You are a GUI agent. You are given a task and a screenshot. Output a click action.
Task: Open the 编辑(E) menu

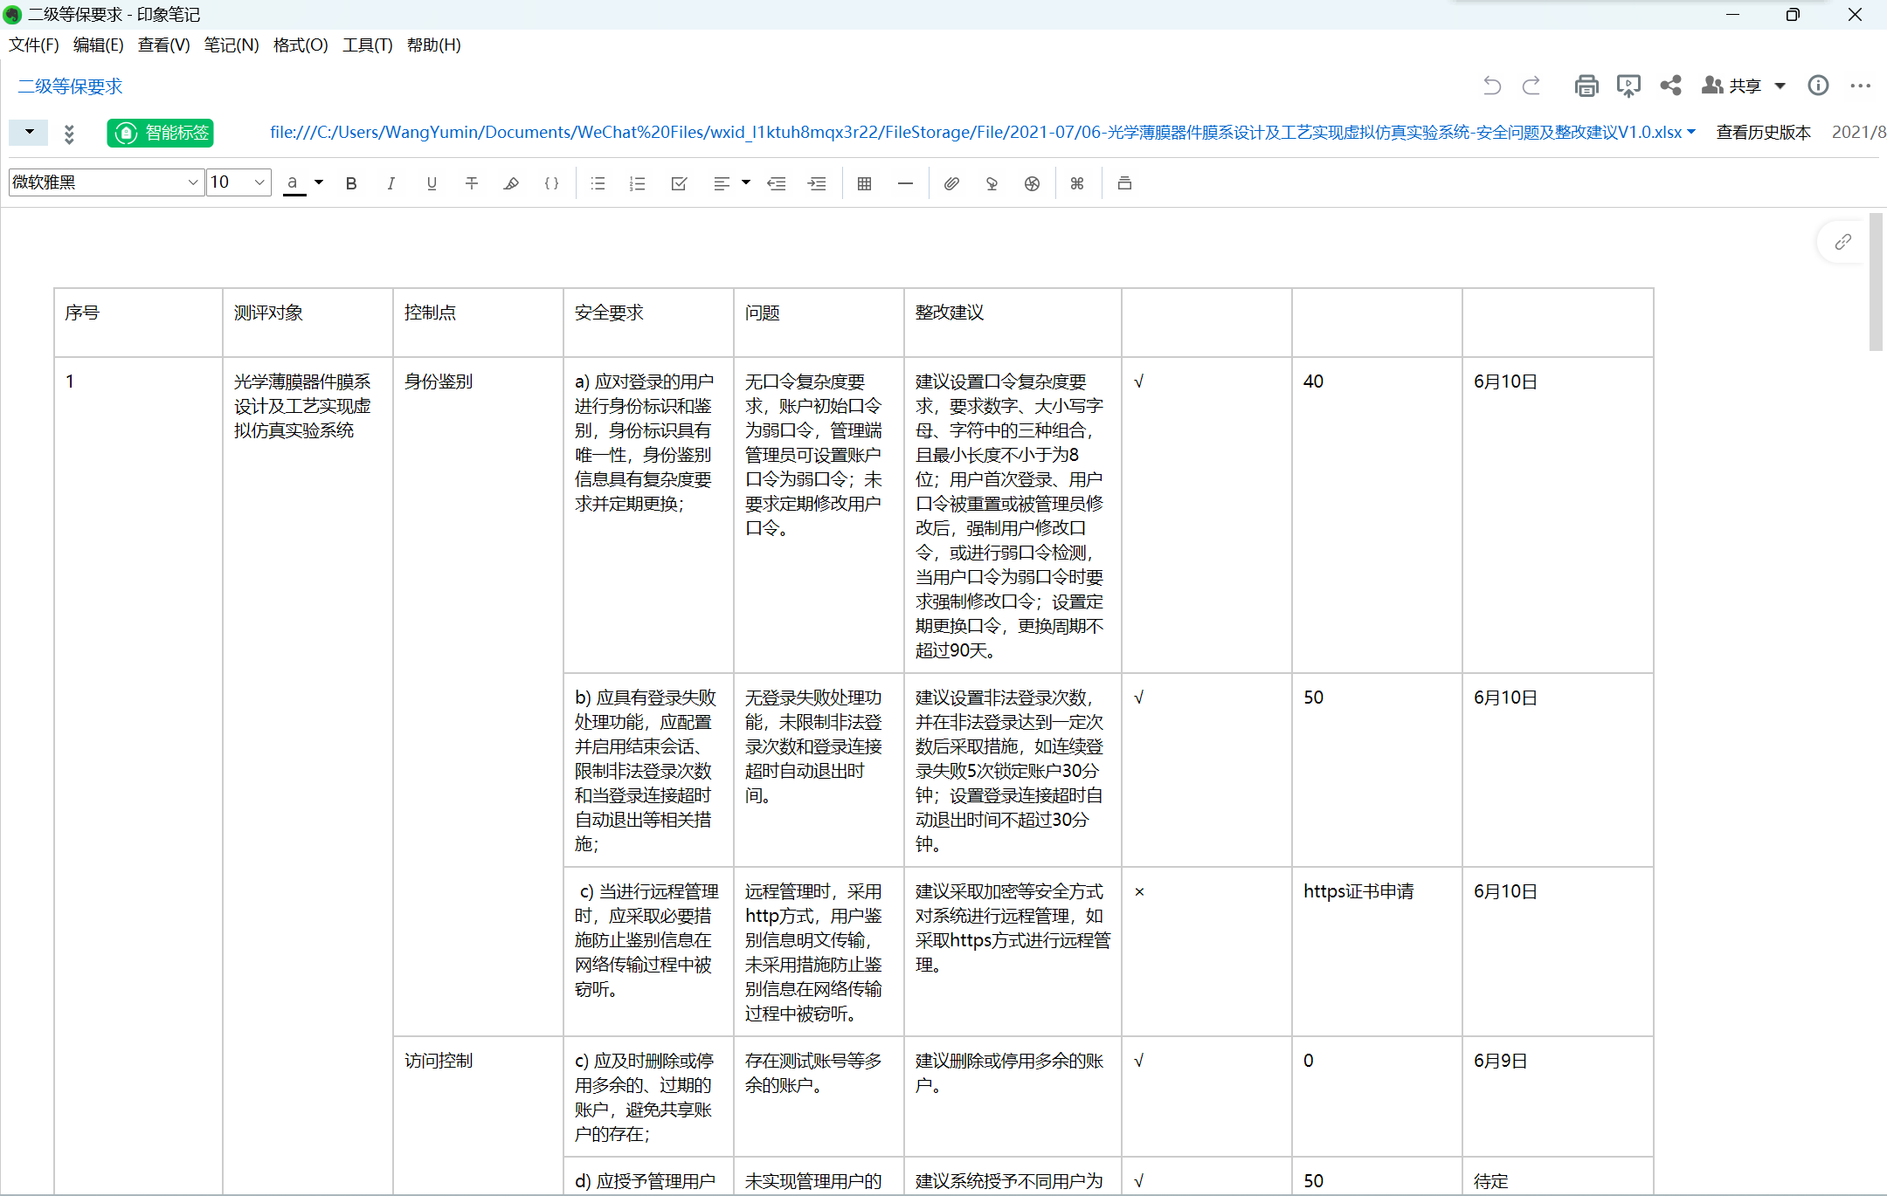pyautogui.click(x=98, y=45)
